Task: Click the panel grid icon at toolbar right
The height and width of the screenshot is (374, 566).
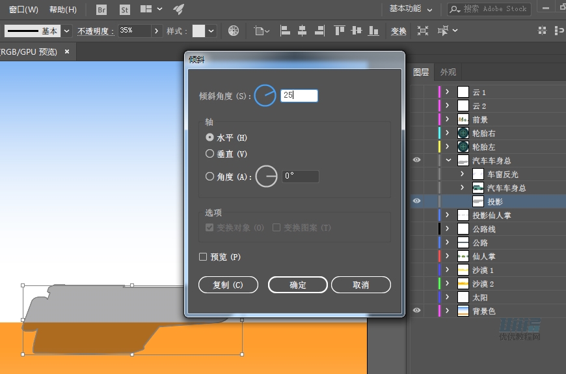Action: pos(542,31)
